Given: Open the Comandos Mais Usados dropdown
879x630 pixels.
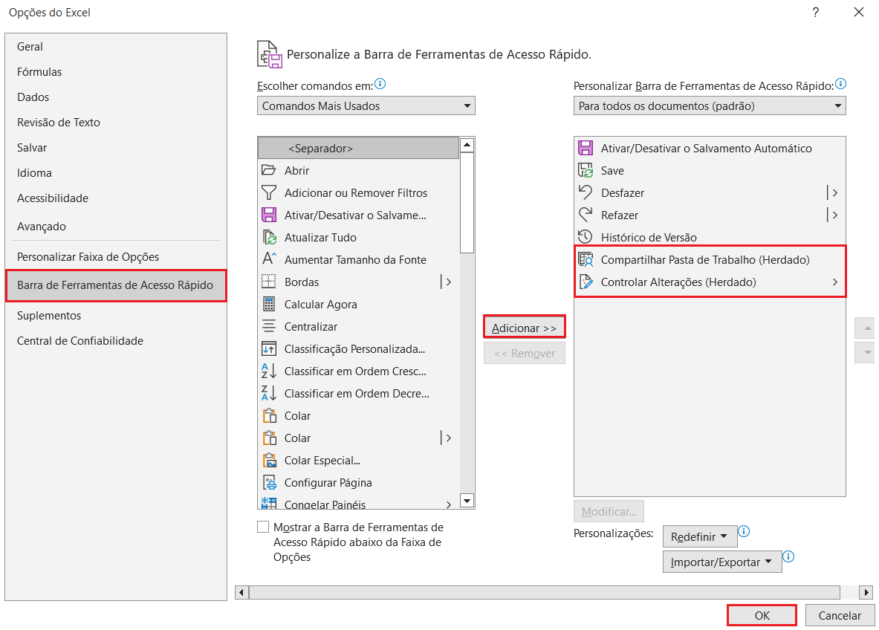Looking at the screenshot, I should pos(366,106).
